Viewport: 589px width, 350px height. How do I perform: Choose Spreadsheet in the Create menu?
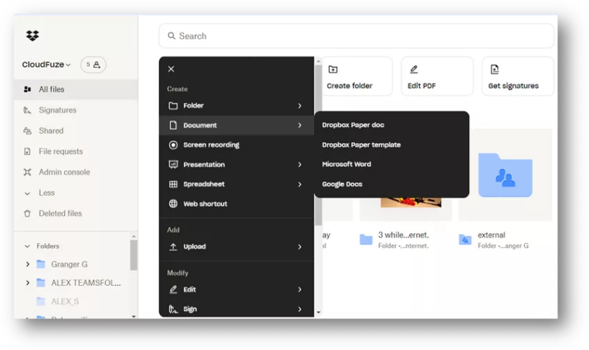236,184
